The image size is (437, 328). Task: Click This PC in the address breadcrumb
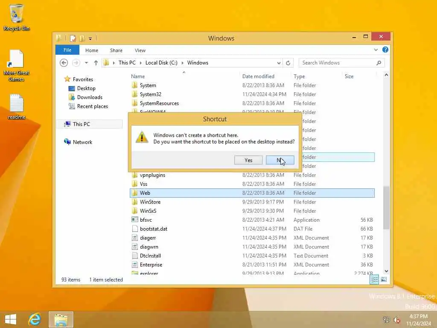click(127, 63)
